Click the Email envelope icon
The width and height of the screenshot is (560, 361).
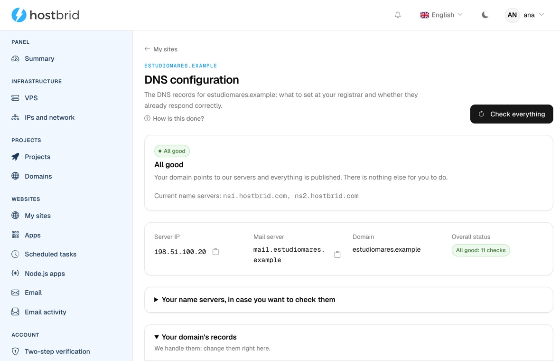(15, 293)
